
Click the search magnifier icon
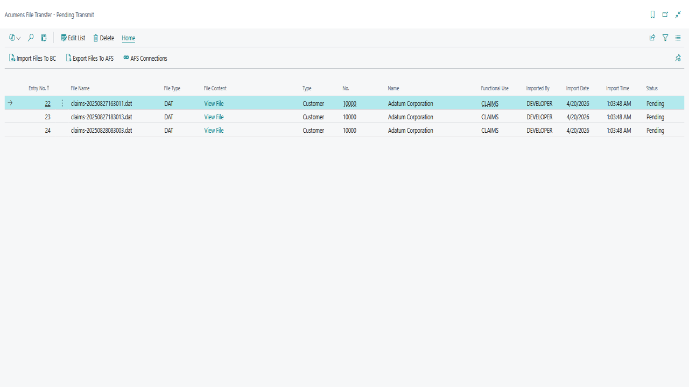click(x=31, y=38)
